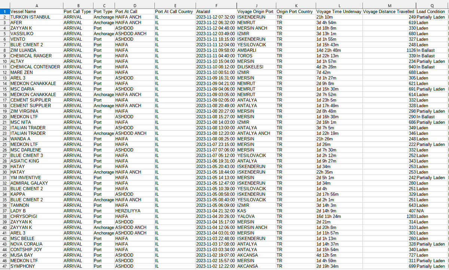Select the ALTAY vessel cell
This screenshot has height=270, width=449.
[36, 61]
